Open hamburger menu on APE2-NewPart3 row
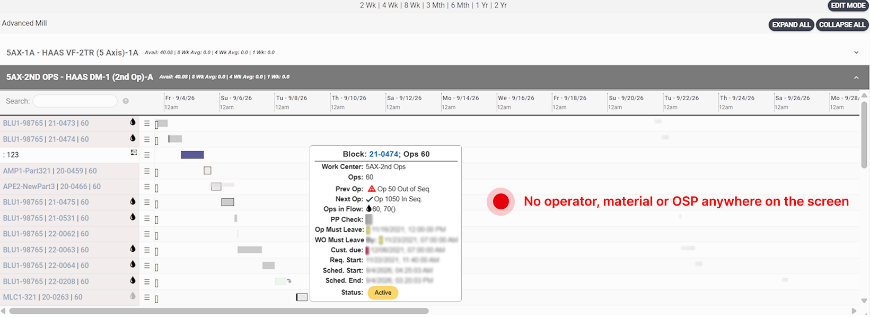870x318 pixels. (147, 187)
